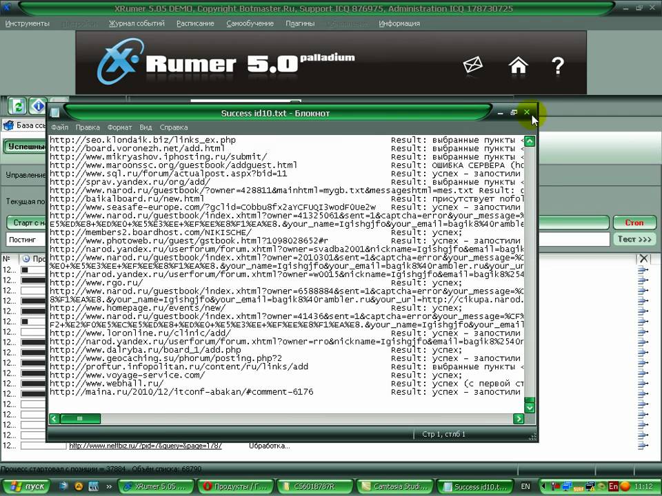Click the № column header in XRumer table
Viewport: 662px width, 496px height.
click(x=7, y=258)
